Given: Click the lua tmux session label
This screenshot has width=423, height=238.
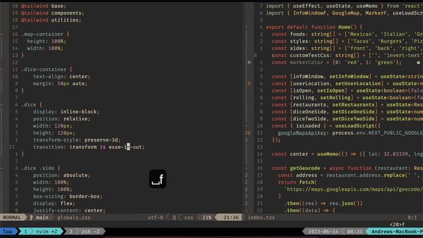Looking at the screenshot, I should click(8, 231).
